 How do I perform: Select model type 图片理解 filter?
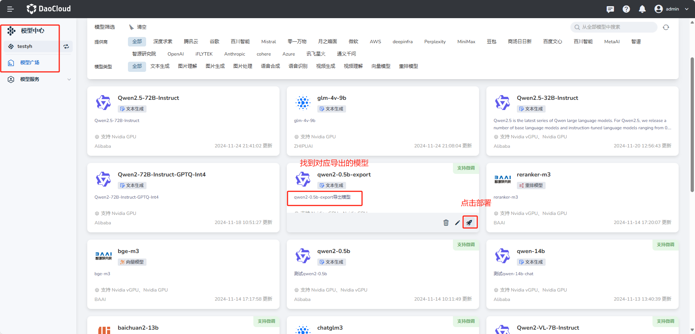(x=188, y=66)
